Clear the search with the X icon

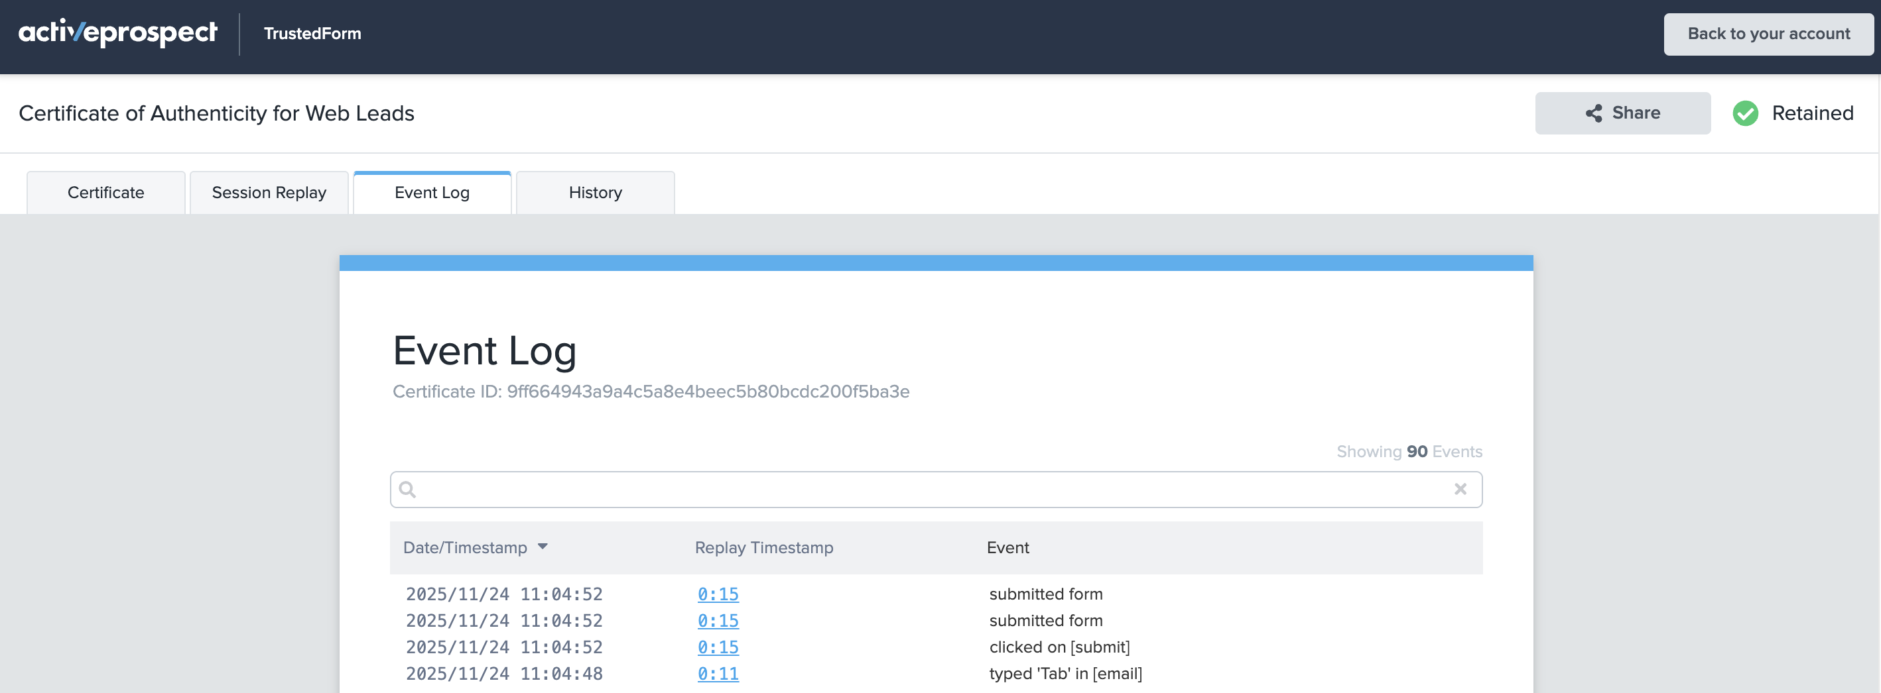coord(1460,490)
